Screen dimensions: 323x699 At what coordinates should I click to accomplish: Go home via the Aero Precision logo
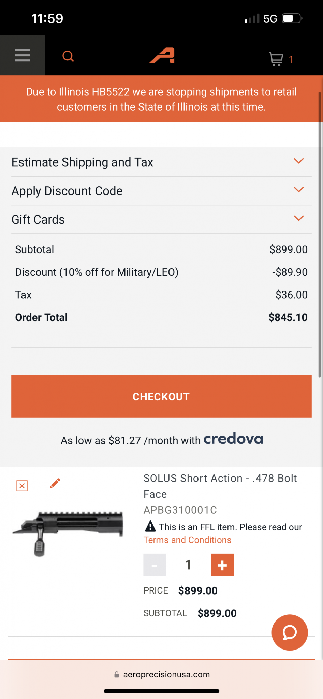click(162, 56)
